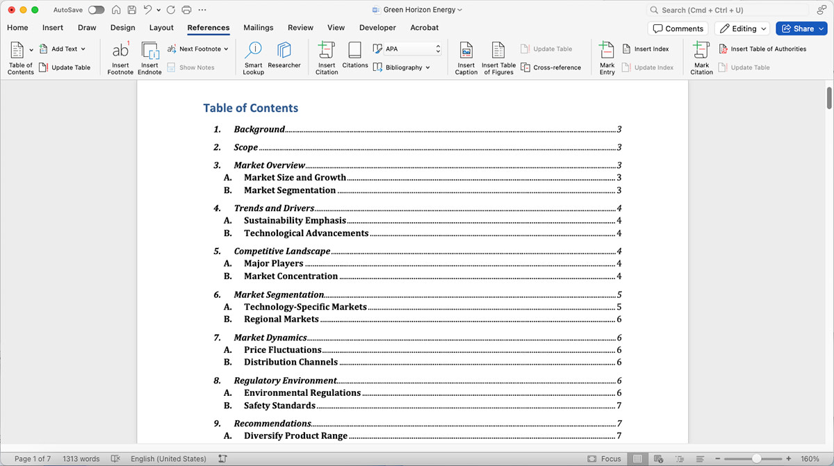Change the citation style from APA

tap(407, 49)
